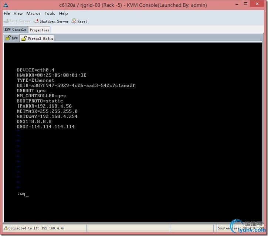Click the DEVICE=eth0.4 line
The width and height of the screenshot is (268, 236).
pos(35,70)
